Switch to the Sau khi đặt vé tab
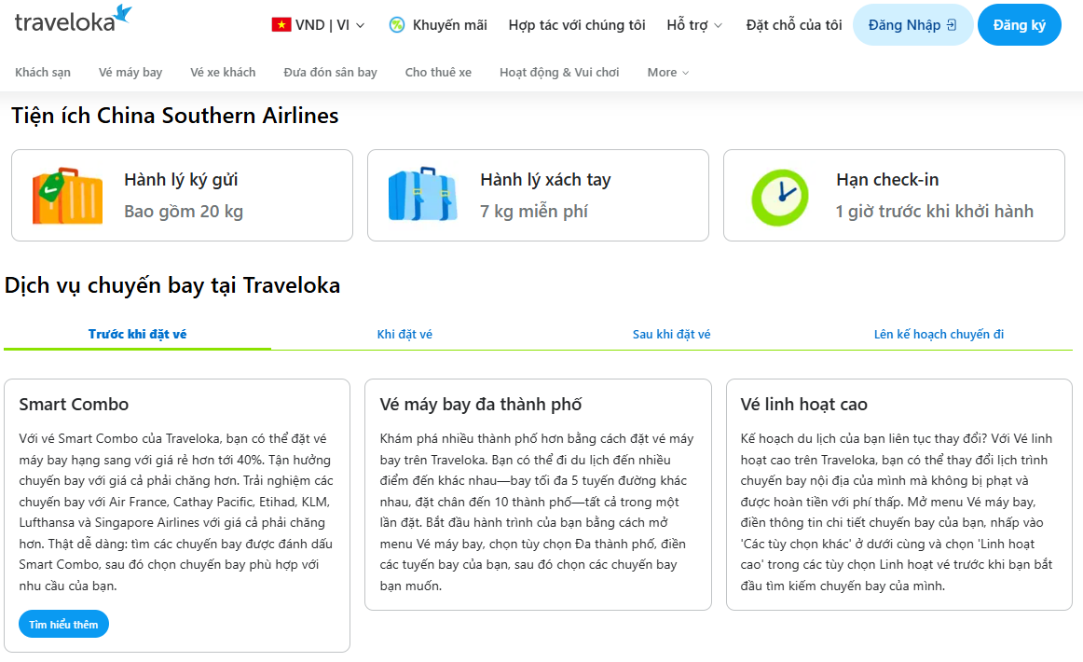 [x=671, y=335]
